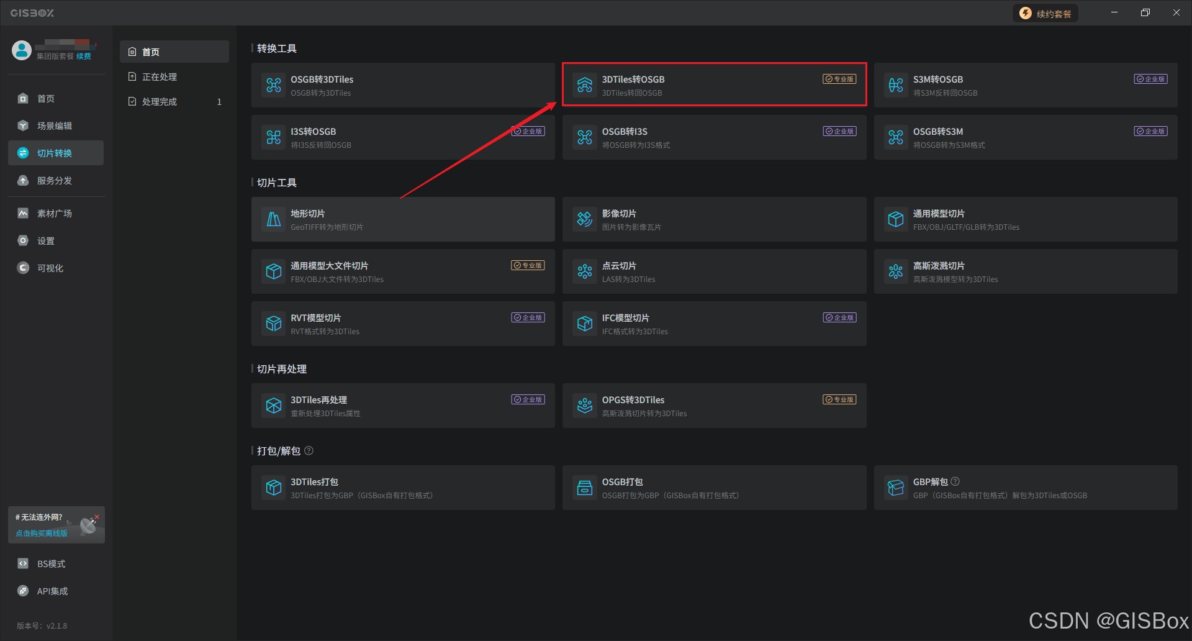Image resolution: width=1192 pixels, height=641 pixels.
Task: Click the GISBOX logo in title bar
Action: tap(32, 13)
